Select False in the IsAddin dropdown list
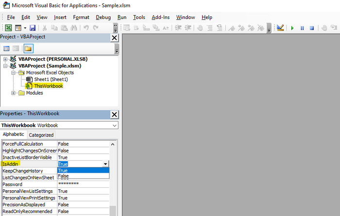Viewport: 340px width, 216px height. [83, 176]
